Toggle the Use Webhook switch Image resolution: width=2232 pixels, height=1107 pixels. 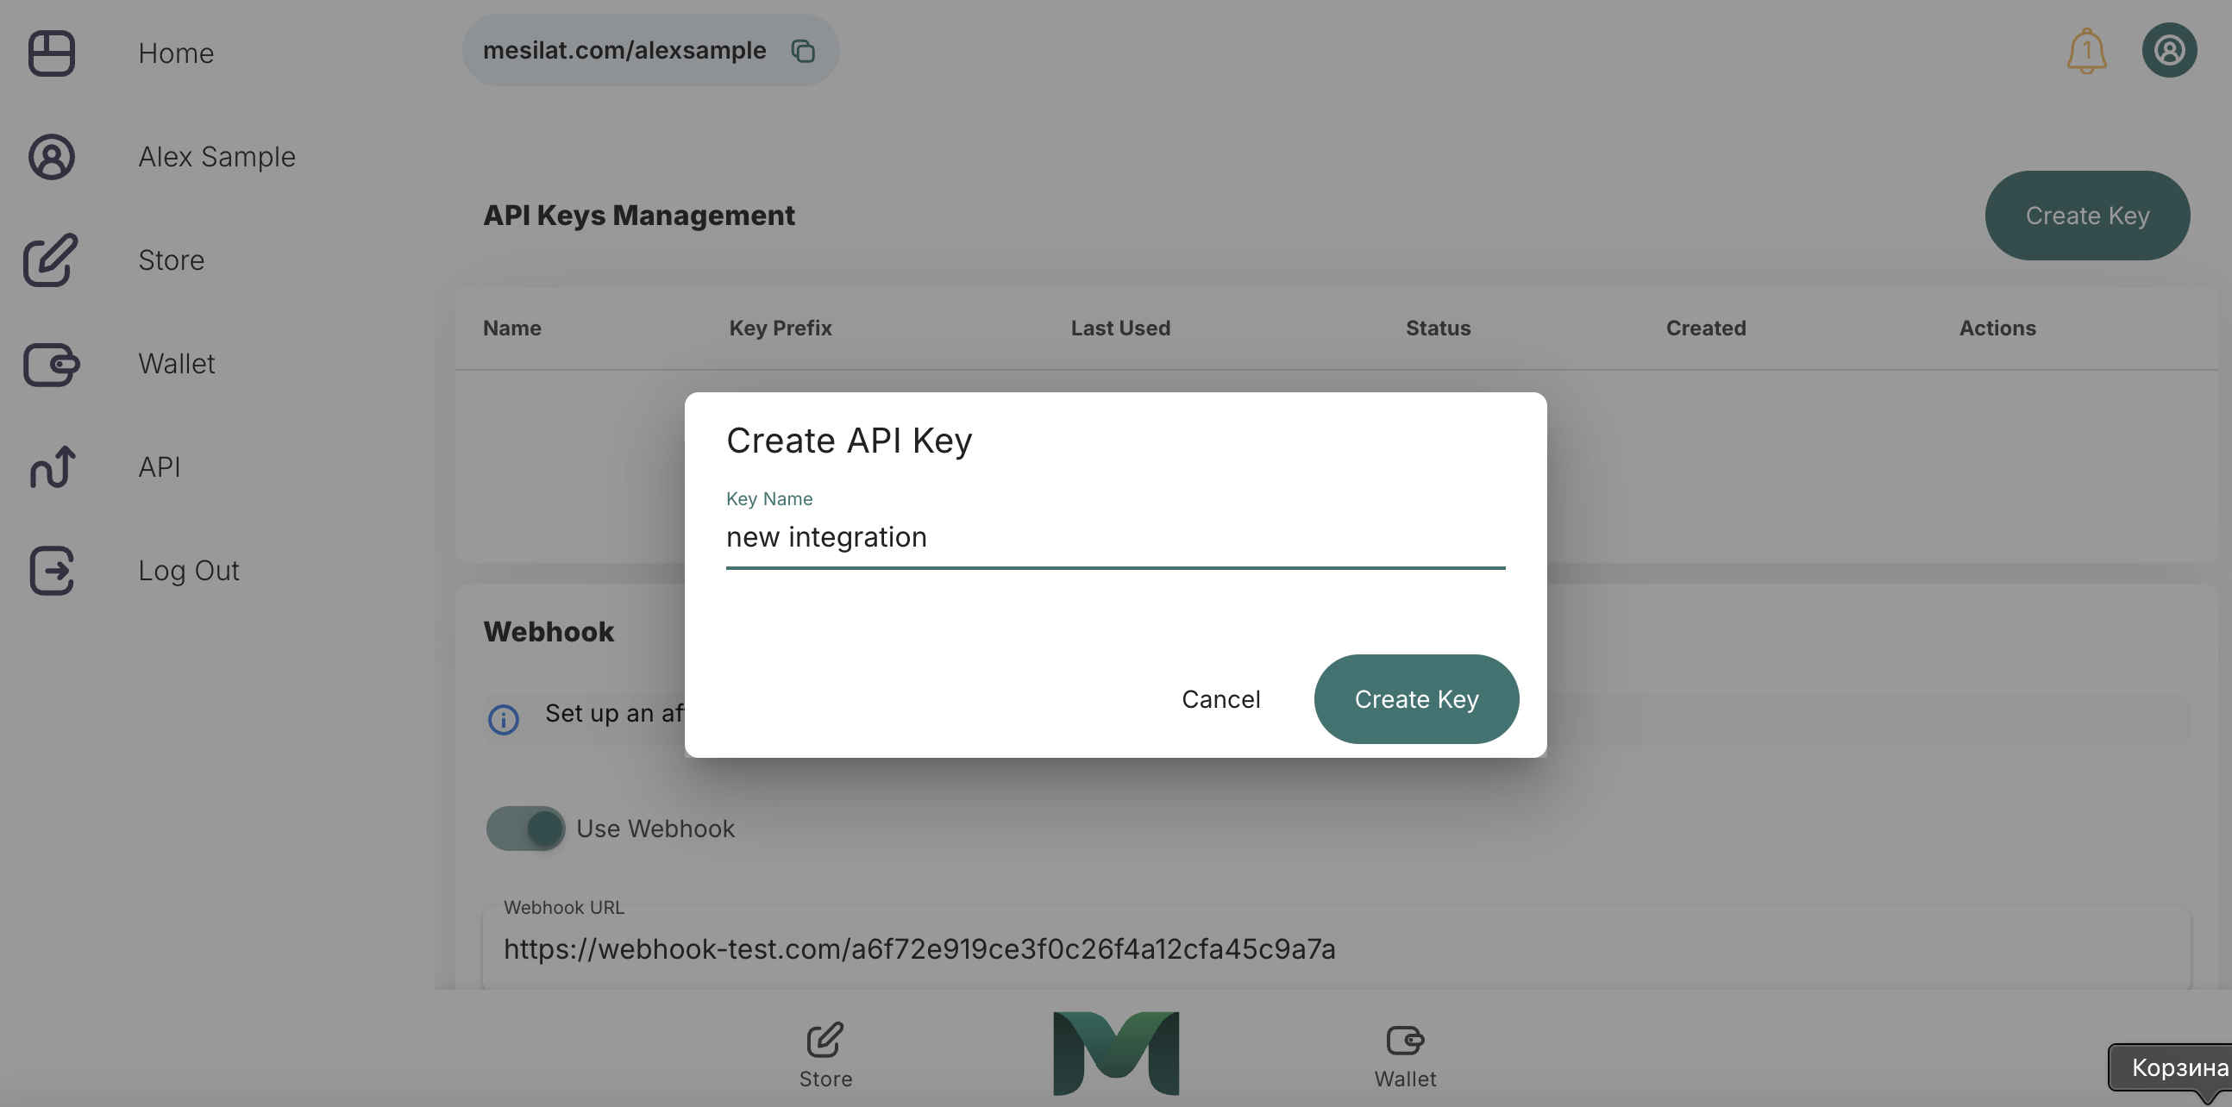click(526, 828)
